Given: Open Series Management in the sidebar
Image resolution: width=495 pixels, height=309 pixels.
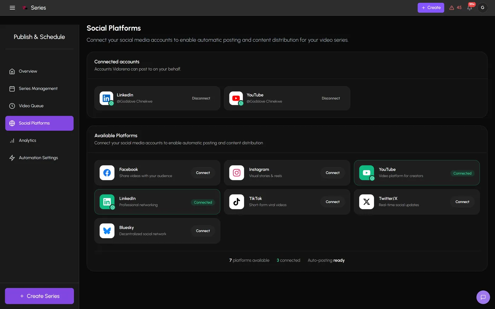Looking at the screenshot, I should coord(39,89).
